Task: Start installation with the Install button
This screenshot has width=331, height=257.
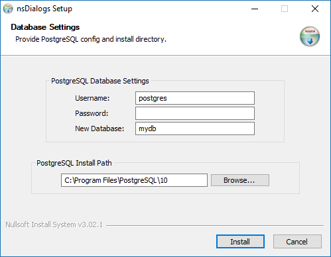Action: (x=240, y=242)
